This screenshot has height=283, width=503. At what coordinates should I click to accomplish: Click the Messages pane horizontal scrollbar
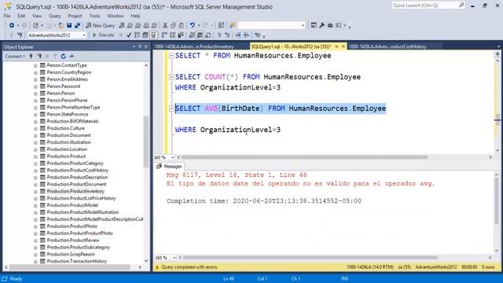click(310, 258)
